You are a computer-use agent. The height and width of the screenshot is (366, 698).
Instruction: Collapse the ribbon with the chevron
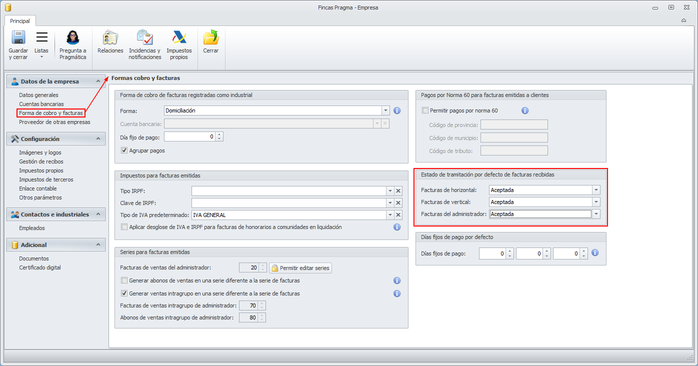pyautogui.click(x=683, y=20)
